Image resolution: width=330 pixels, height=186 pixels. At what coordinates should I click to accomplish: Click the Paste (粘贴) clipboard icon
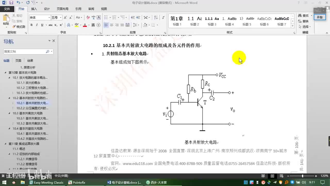[6, 18]
